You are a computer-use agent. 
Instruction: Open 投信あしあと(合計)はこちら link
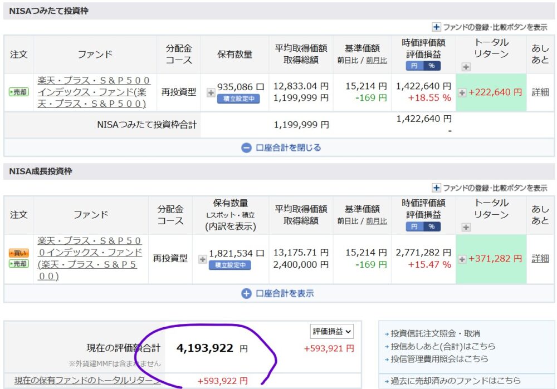coord(443,346)
